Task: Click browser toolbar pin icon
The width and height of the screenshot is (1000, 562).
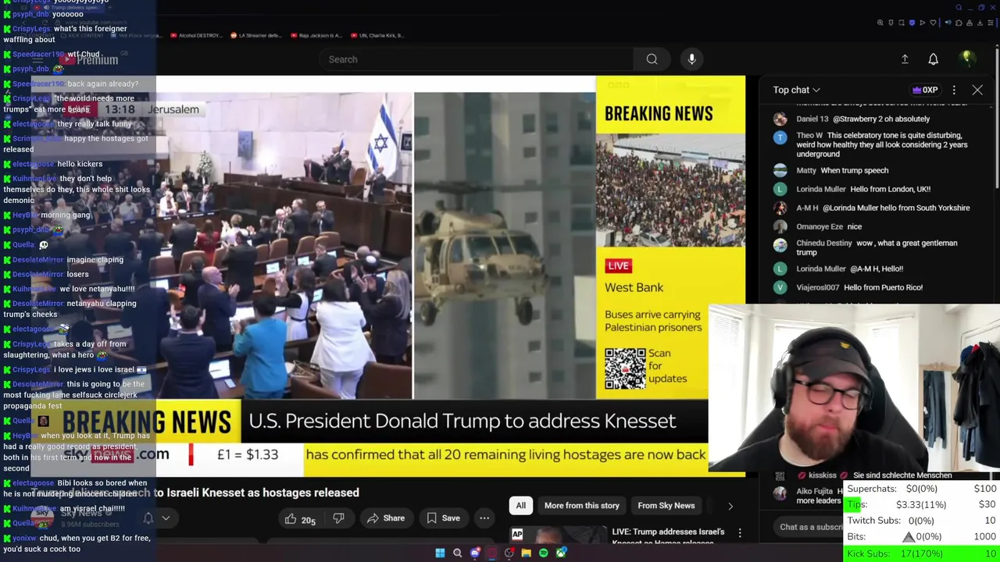Action: 891,23
